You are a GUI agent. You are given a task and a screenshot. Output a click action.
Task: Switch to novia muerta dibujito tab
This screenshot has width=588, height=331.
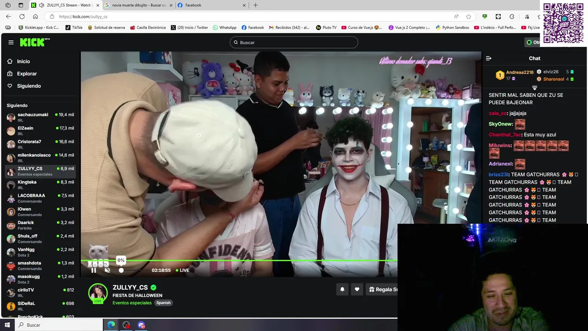(139, 5)
